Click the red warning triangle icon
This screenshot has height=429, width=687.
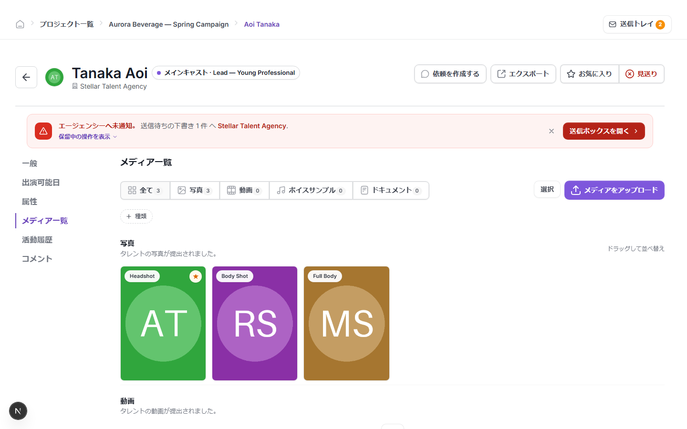coord(43,131)
